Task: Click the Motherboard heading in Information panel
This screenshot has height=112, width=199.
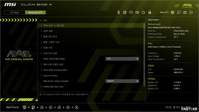Action: [154, 24]
